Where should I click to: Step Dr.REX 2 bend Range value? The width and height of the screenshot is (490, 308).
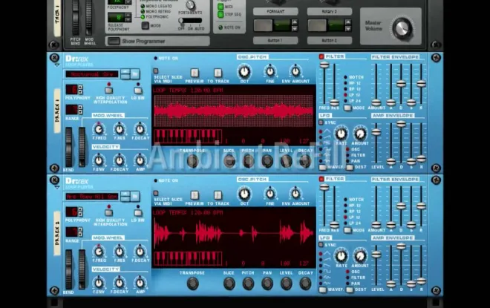[80, 232]
